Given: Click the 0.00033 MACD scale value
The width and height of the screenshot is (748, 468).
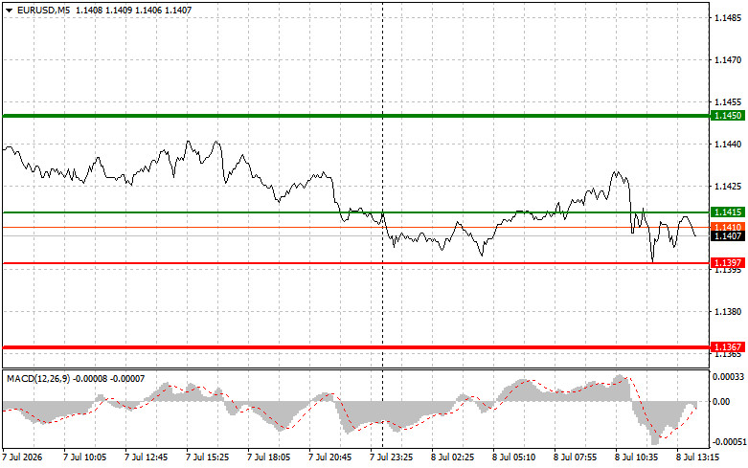Looking at the screenshot, I should 729,377.
